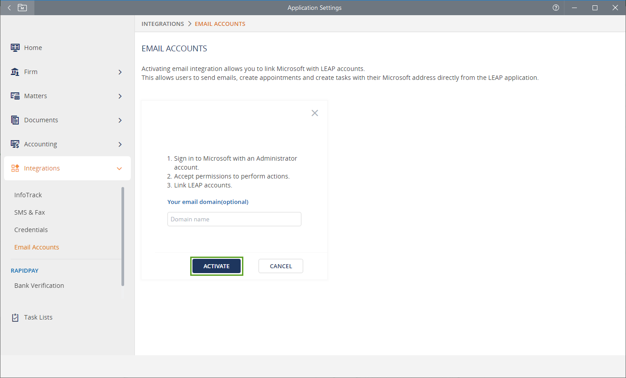
Task: Open Bank Verification under RapidPay
Action: pyautogui.click(x=39, y=286)
